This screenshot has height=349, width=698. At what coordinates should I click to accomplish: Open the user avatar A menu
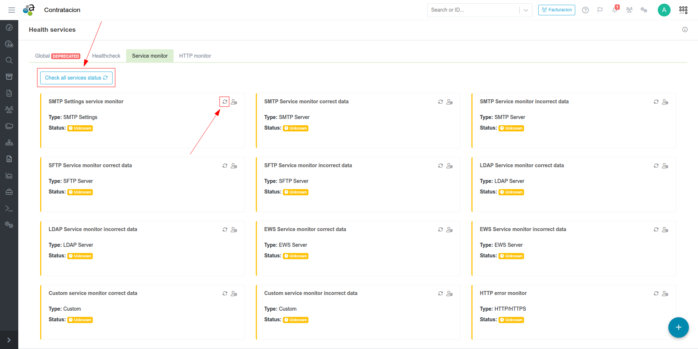click(664, 10)
